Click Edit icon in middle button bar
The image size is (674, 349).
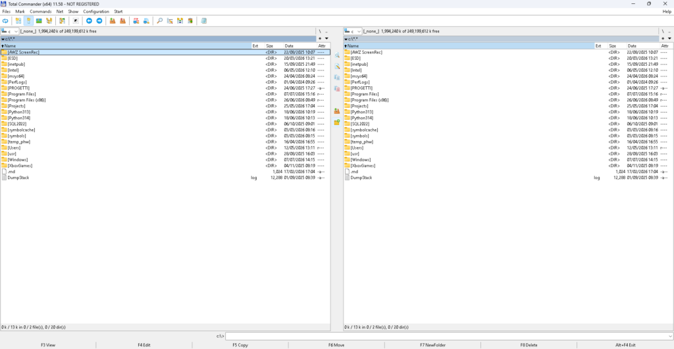coord(338,67)
